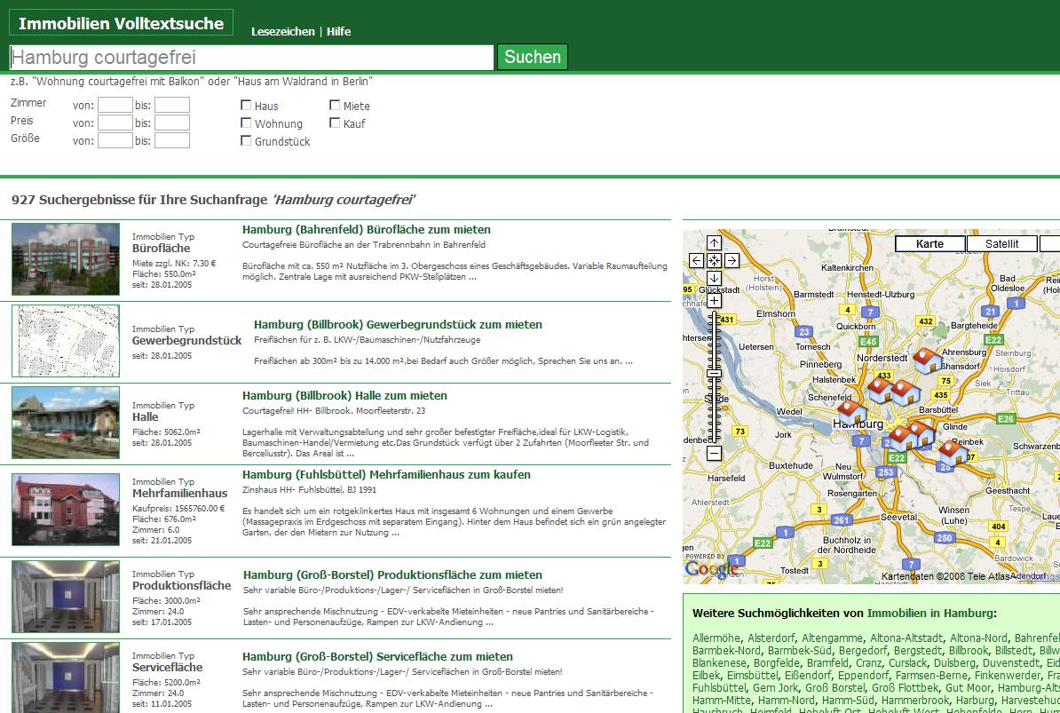Click the Produktionsfläche listing thumbnail
The width and height of the screenshot is (1060, 713).
click(66, 597)
